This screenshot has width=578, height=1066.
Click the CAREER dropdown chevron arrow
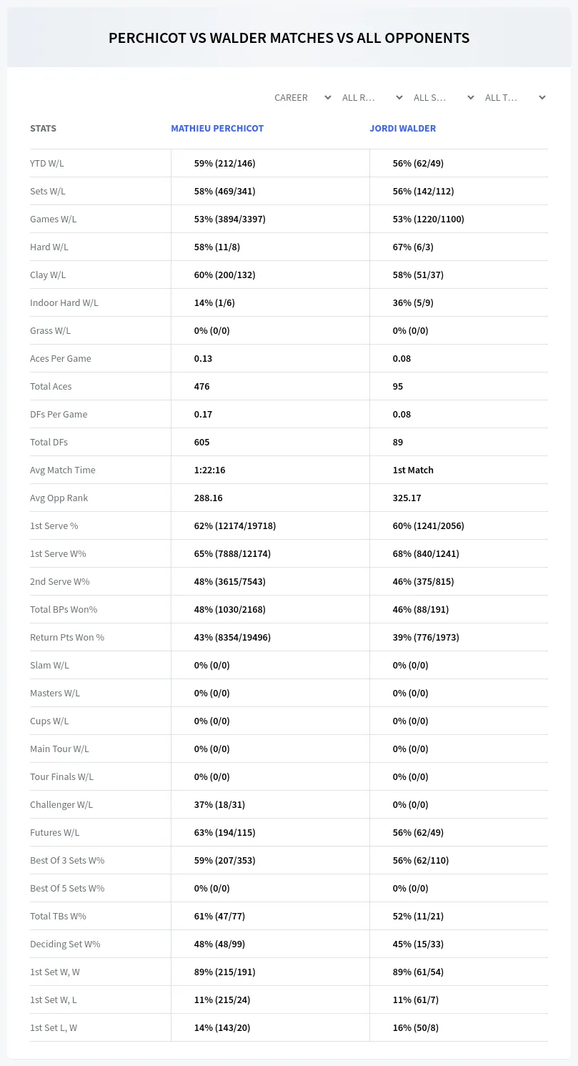[328, 97]
